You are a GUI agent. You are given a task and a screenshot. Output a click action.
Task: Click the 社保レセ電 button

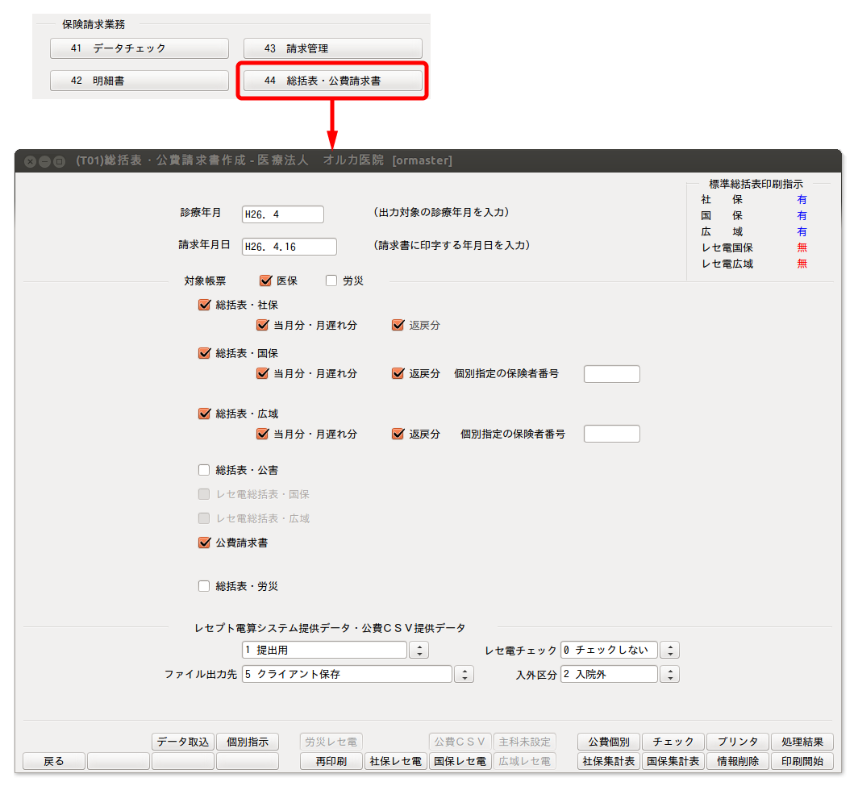coord(395,761)
